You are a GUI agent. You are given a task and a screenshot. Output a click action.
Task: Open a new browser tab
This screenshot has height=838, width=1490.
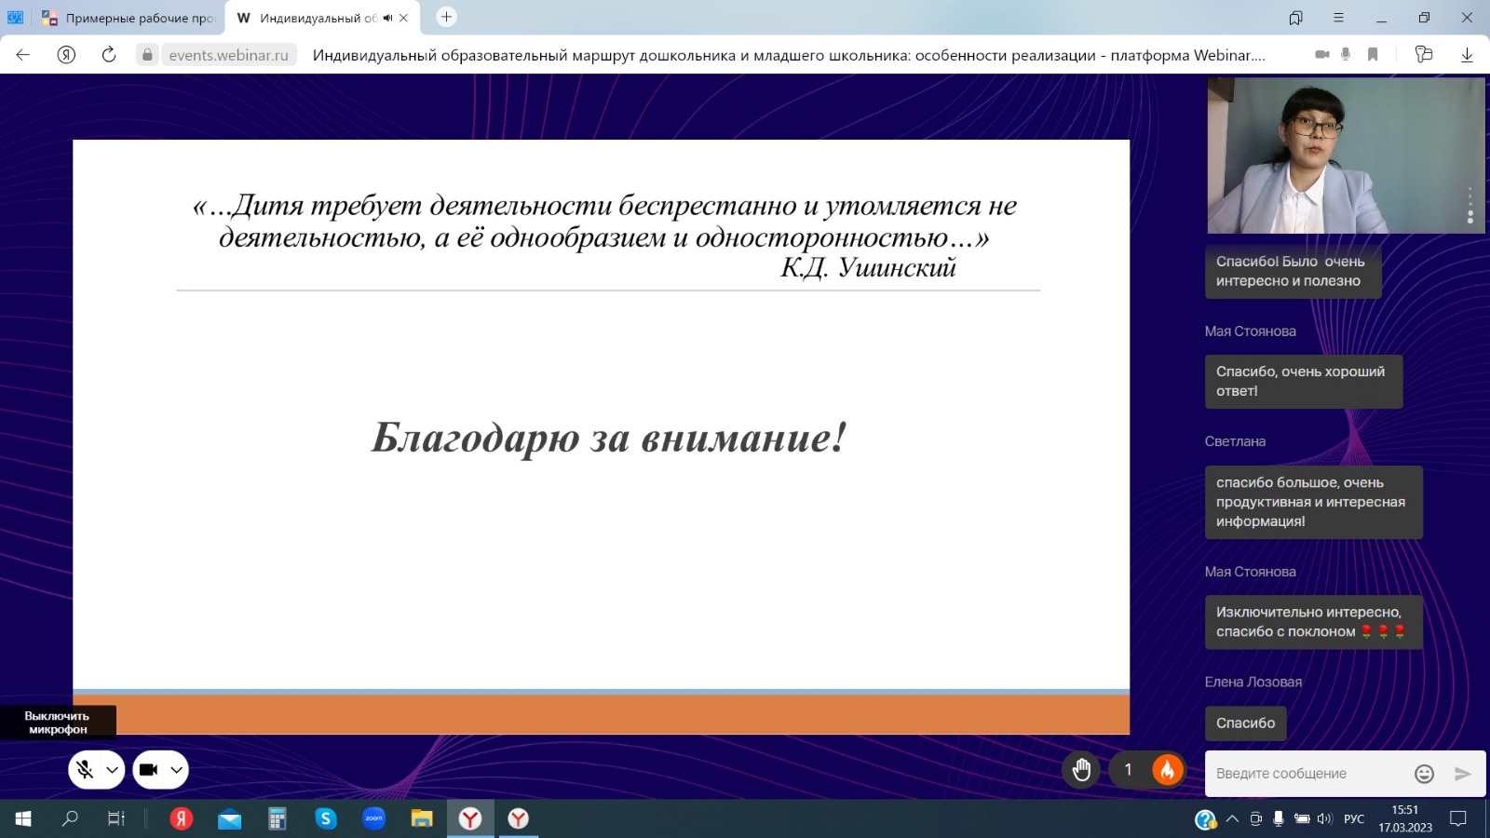447,17
